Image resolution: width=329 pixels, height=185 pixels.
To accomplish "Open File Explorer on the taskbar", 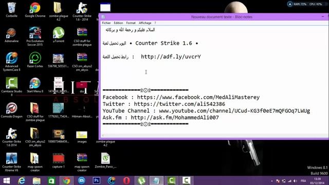I will point(36,180).
